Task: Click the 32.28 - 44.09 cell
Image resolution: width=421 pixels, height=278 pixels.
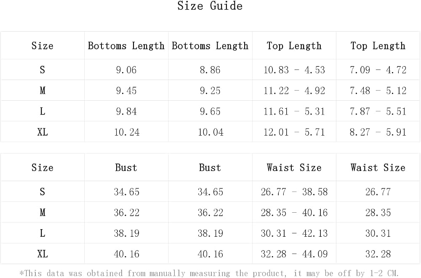Action: click(x=294, y=254)
